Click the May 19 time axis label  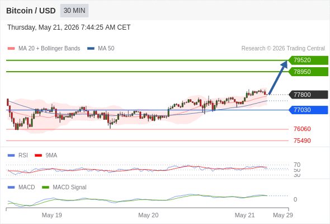pos(52,215)
